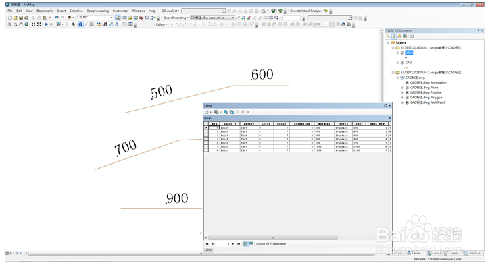Create a new map document
Viewport: 490px width, 267px height.
click(10, 18)
